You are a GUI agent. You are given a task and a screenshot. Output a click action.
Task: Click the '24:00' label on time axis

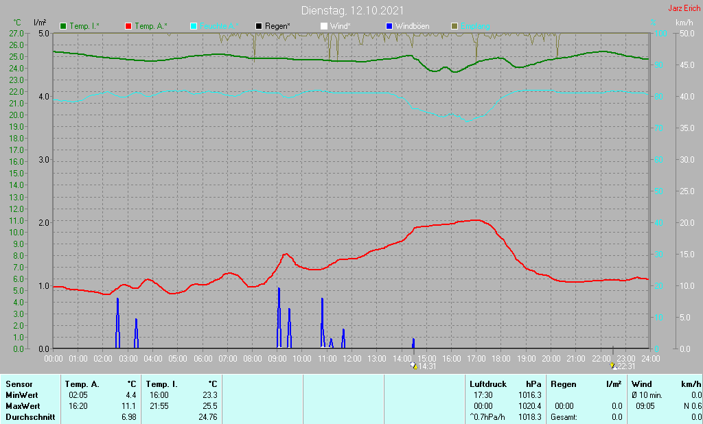(x=651, y=359)
